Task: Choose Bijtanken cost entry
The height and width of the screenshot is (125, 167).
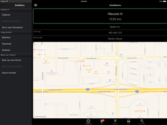Action: point(16,37)
